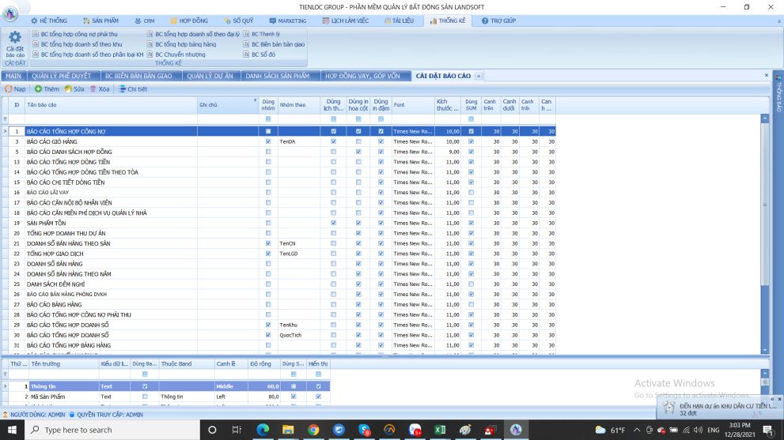Open Chi tiết details icon
The image size is (784, 440).
coord(123,89)
